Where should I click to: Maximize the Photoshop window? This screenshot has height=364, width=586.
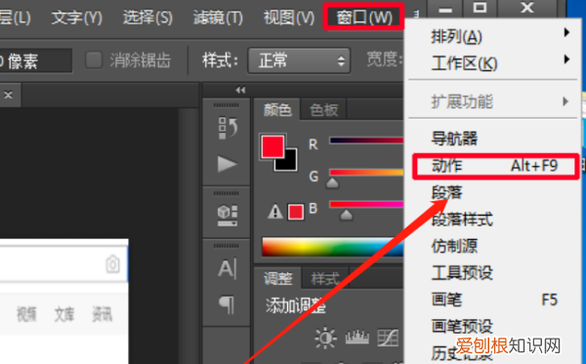(480, 8)
